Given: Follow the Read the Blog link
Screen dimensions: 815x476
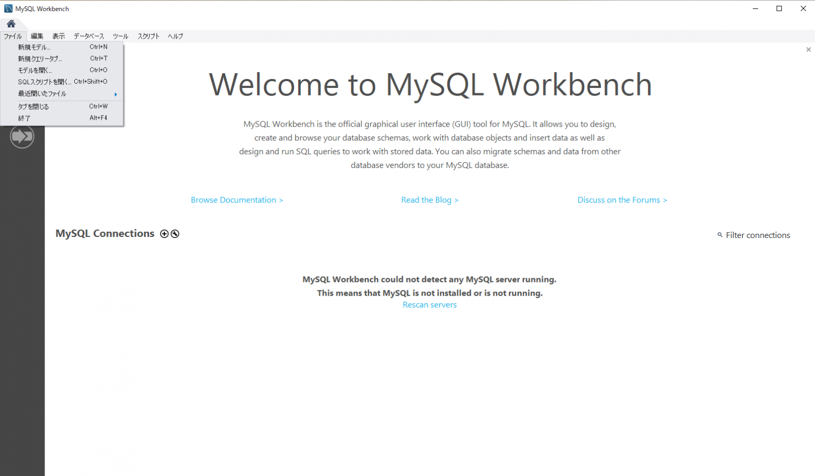Looking at the screenshot, I should point(429,200).
